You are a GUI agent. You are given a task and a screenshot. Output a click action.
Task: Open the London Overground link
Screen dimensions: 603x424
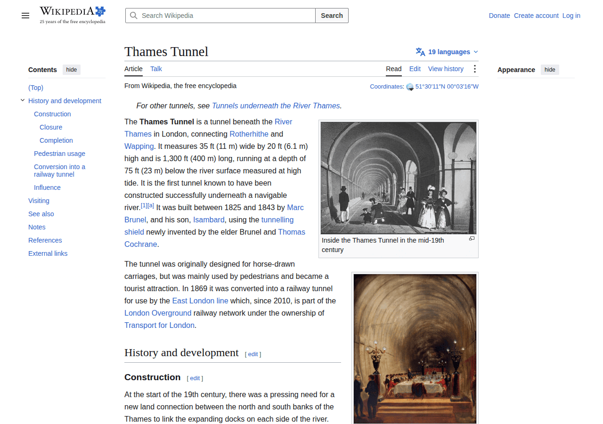coord(158,313)
